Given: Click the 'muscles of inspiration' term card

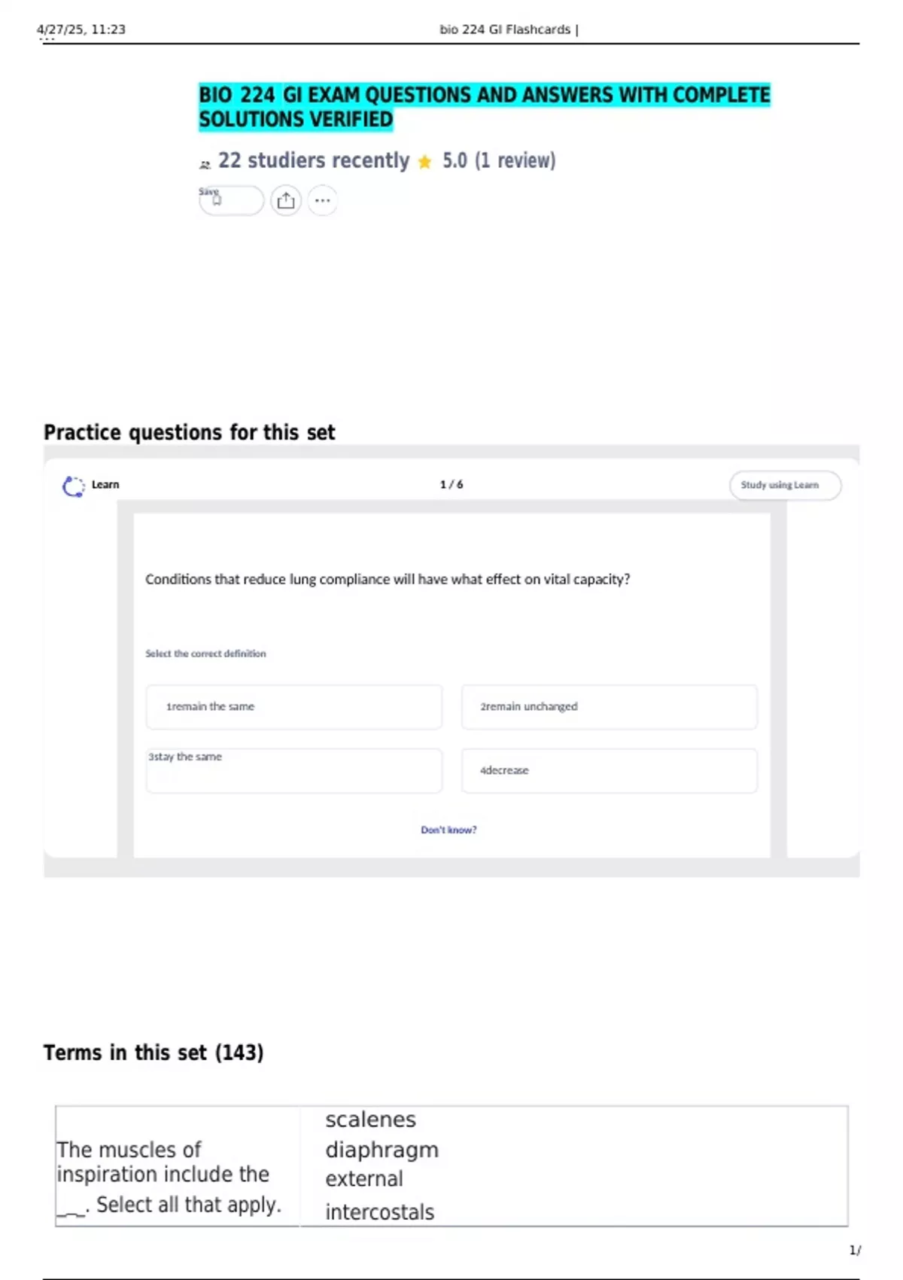Looking at the screenshot, I should coord(178,1166).
